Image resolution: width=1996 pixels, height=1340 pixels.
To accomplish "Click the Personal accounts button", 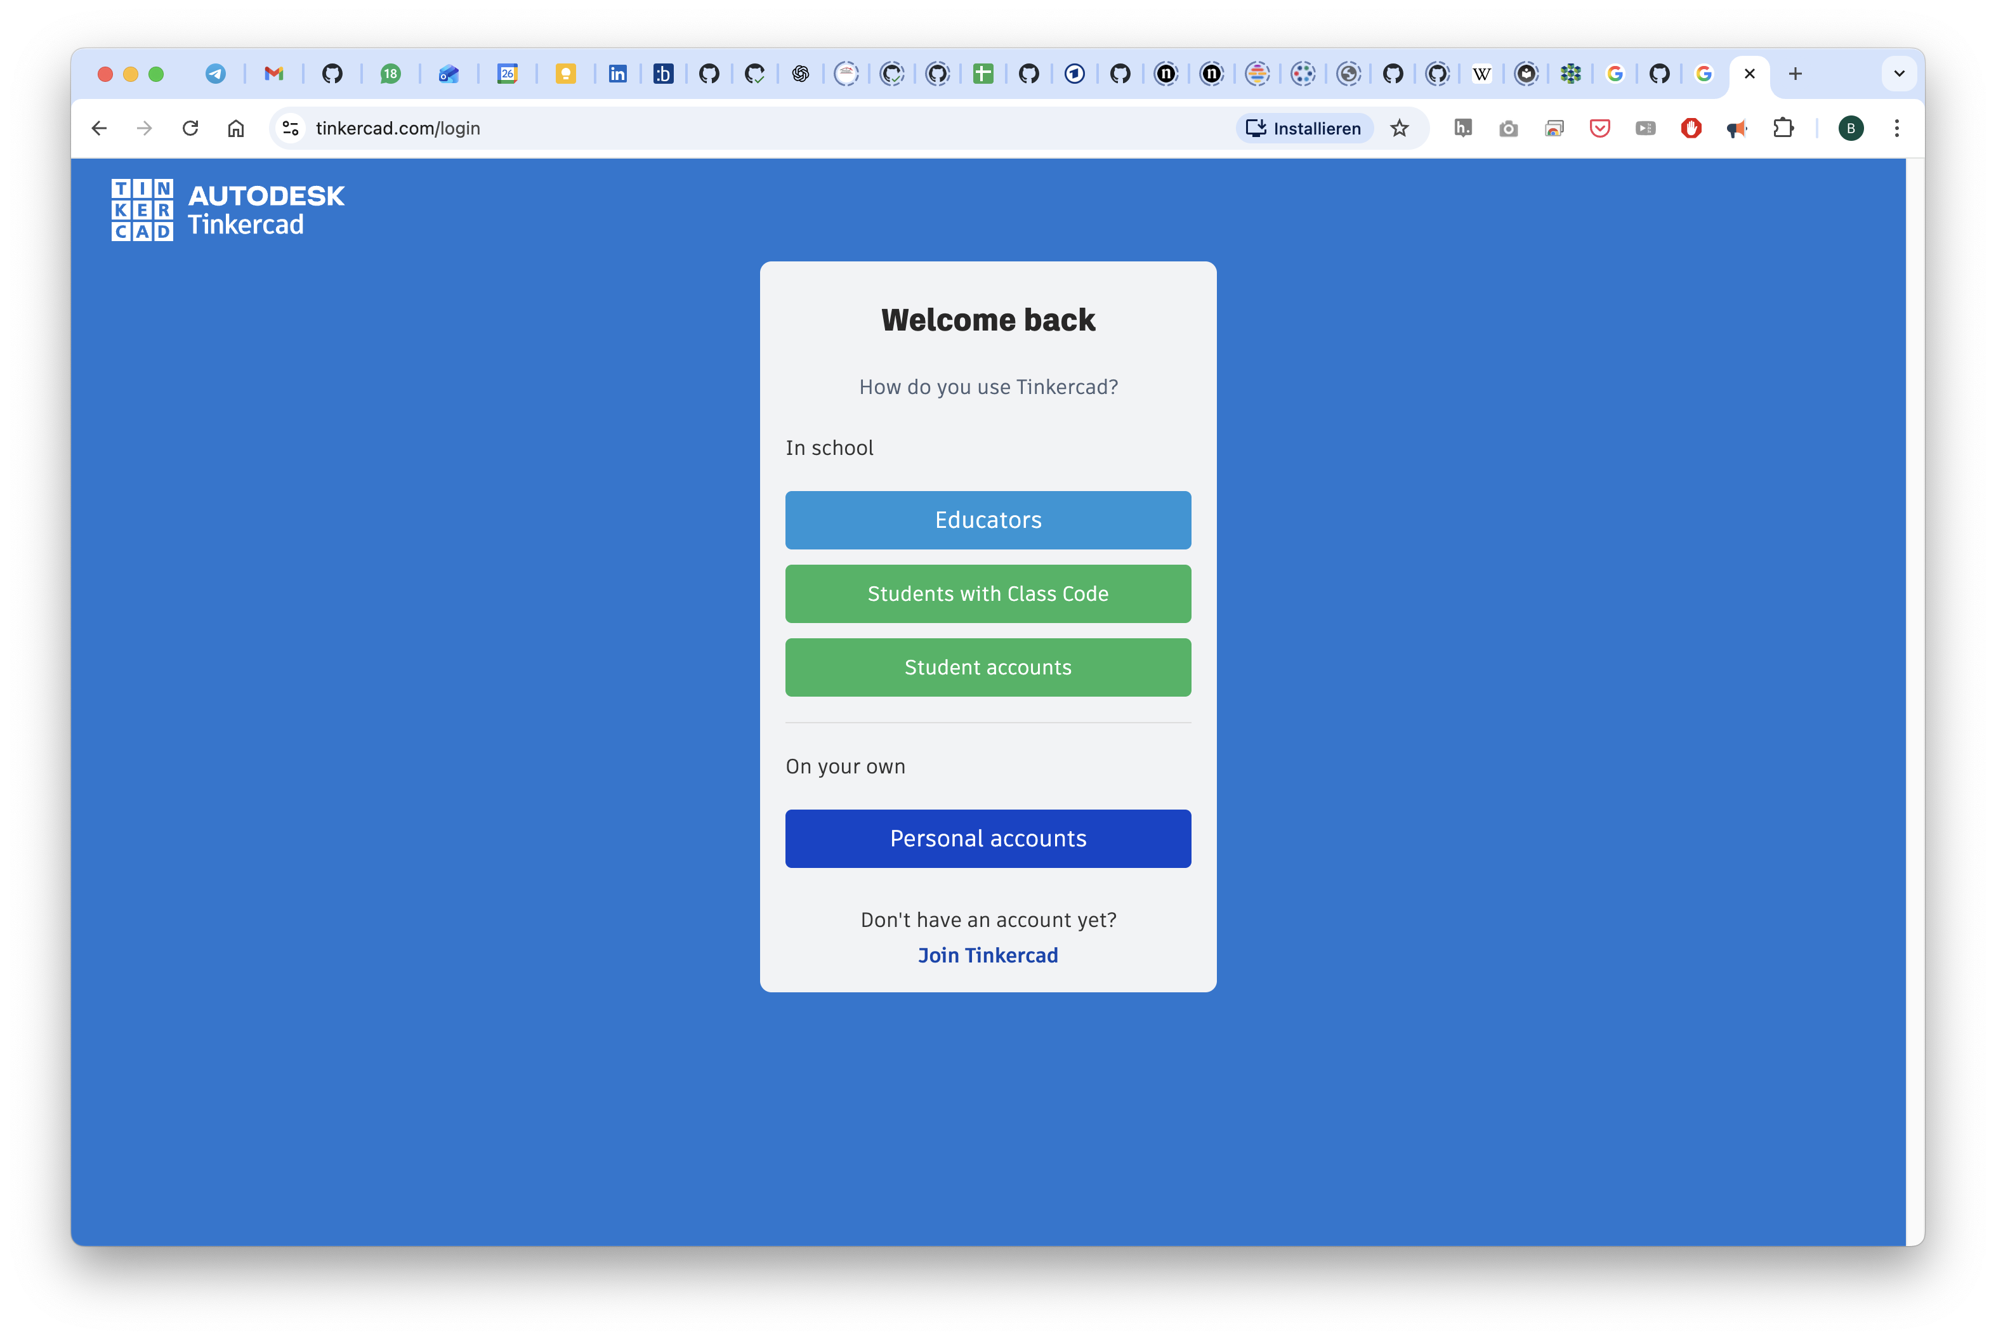I will (x=988, y=838).
